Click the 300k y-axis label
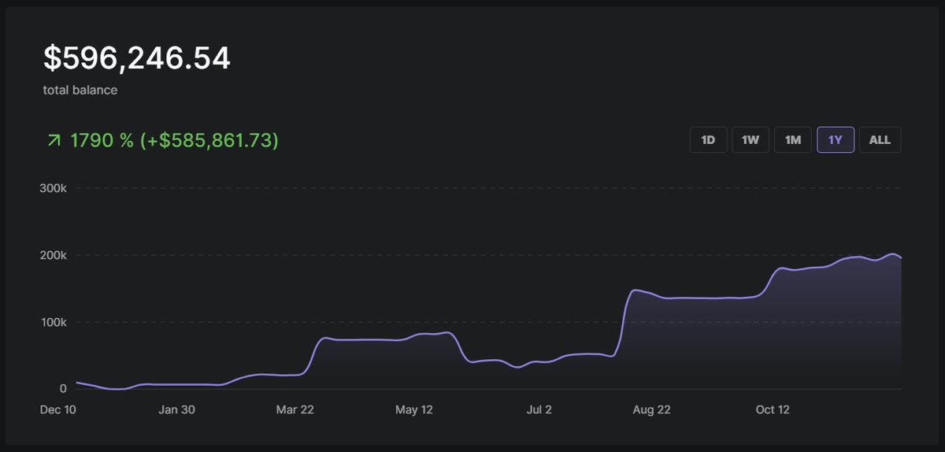The image size is (945, 452). (x=54, y=188)
